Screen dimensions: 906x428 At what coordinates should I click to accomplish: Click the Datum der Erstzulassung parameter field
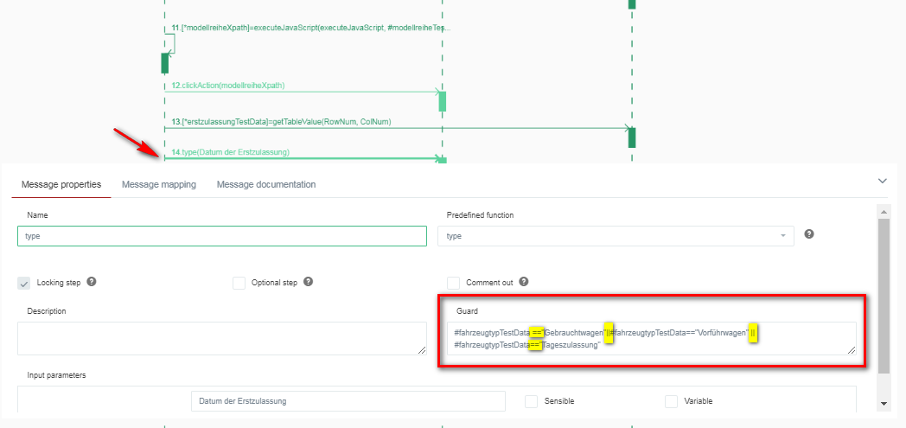tap(348, 401)
